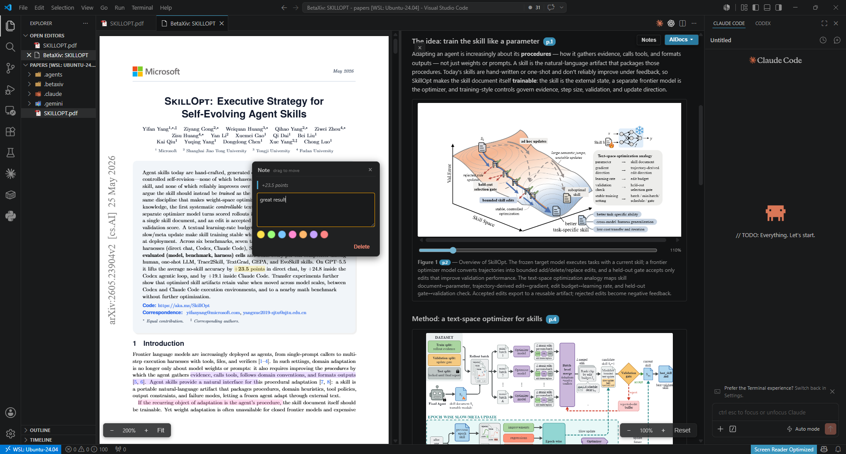
Task: Maximize the Claude Code panel
Action: (x=824, y=23)
